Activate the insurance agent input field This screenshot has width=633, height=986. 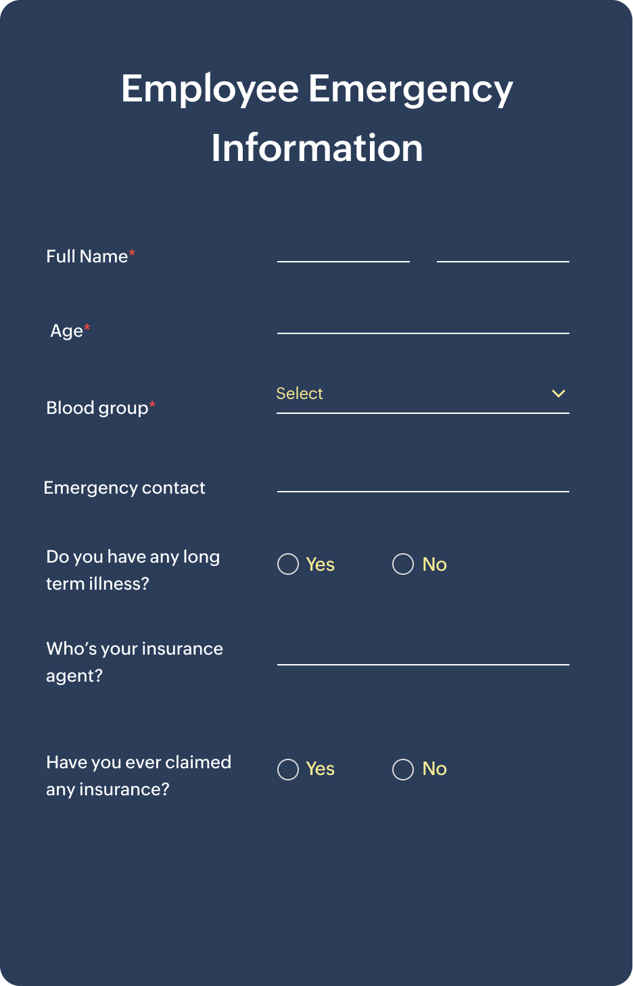point(423,656)
